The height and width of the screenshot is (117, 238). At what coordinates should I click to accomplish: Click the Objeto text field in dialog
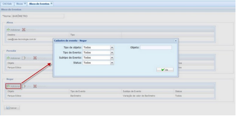tap(156, 47)
